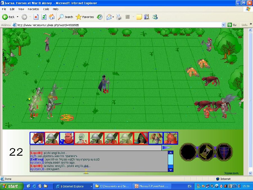Screen dimensions: 253x190
Task: Open Microsoft PowerPoint taskbar window
Action: point(152,186)
